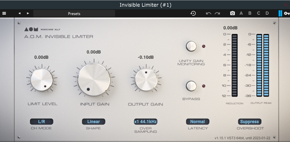The width and height of the screenshot is (290, 142).
Task: Open the Oversampling x1 44.1kHz dropdown
Action: [x=146, y=122]
